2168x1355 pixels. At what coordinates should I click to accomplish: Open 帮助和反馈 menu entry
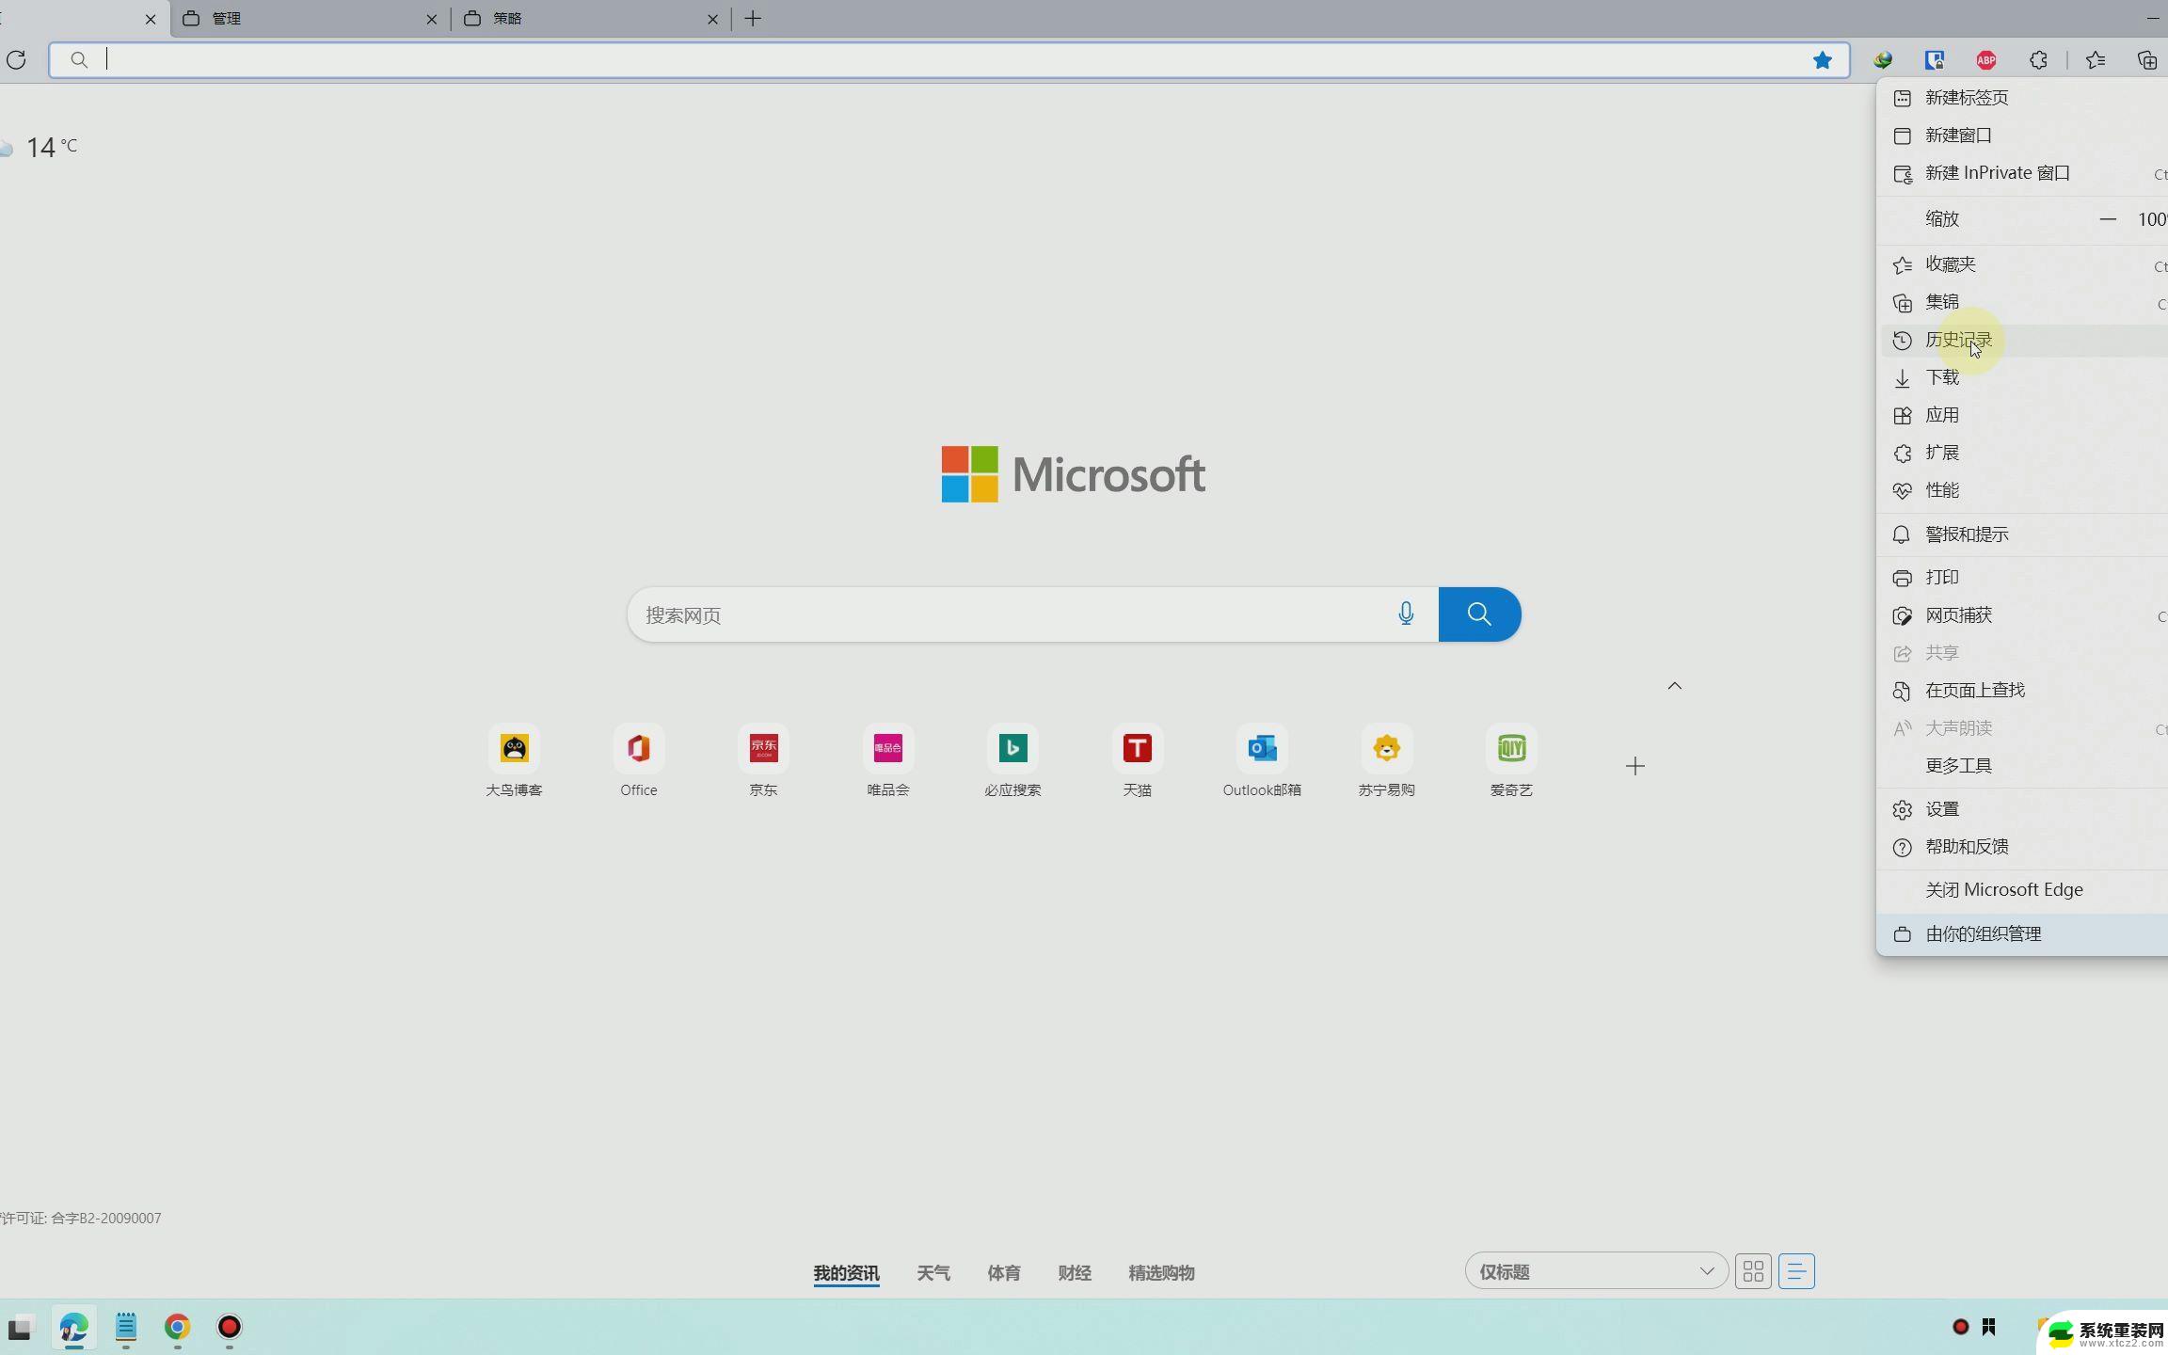2023,847
